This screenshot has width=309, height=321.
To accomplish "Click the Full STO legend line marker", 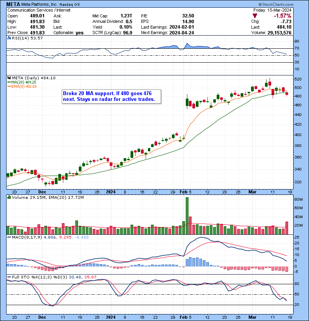I will point(9,277).
